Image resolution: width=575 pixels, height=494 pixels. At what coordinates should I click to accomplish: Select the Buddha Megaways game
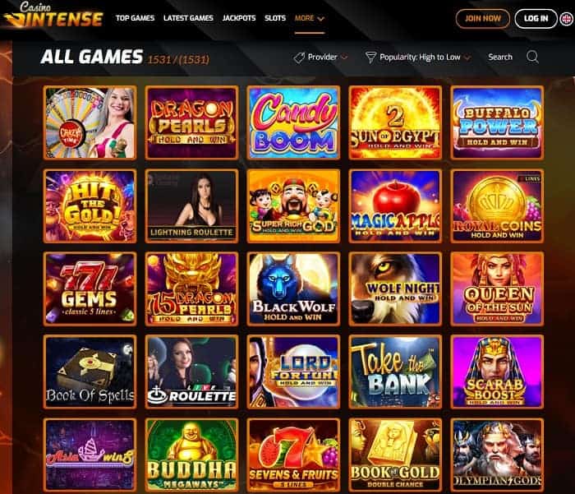point(191,455)
